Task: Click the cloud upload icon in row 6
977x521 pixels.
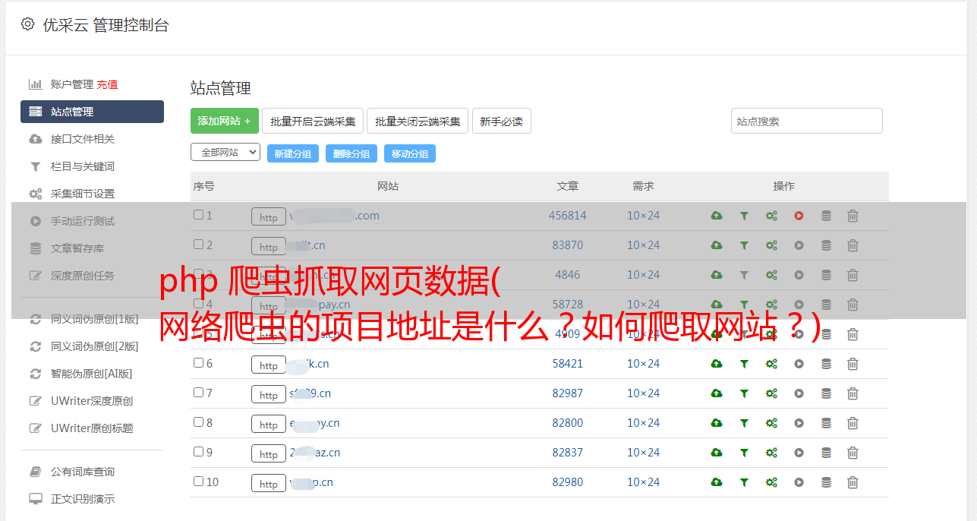Action: pyautogui.click(x=717, y=364)
